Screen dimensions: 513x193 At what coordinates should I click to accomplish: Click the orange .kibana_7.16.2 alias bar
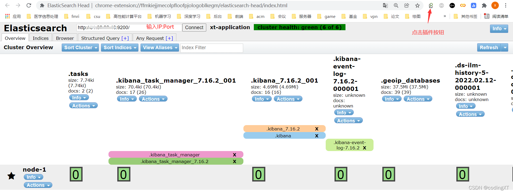284,129
